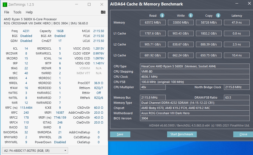Click the tRFC (ns) value 113.4484
This screenshot has width=253, height=155.
pos(26,108)
